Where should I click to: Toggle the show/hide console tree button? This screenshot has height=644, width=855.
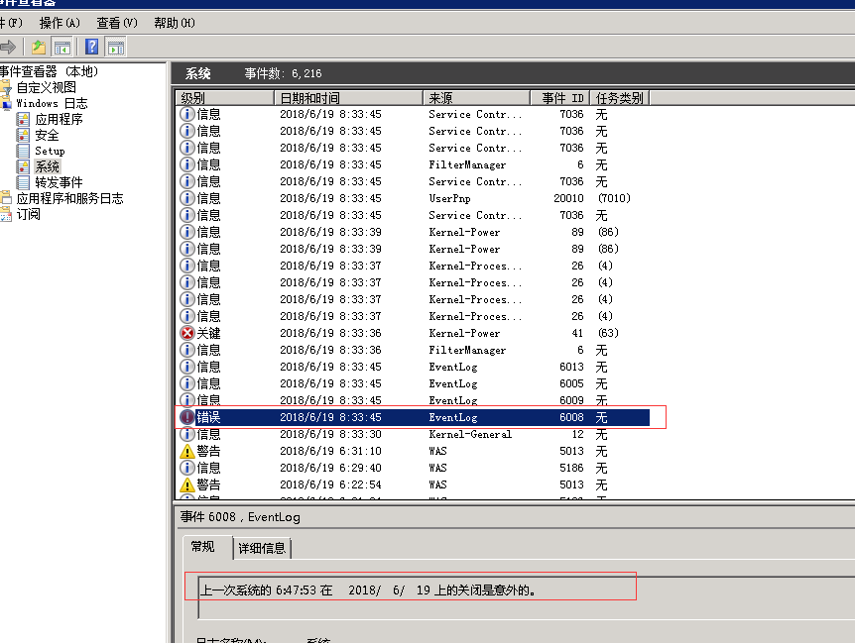pyautogui.click(x=62, y=47)
